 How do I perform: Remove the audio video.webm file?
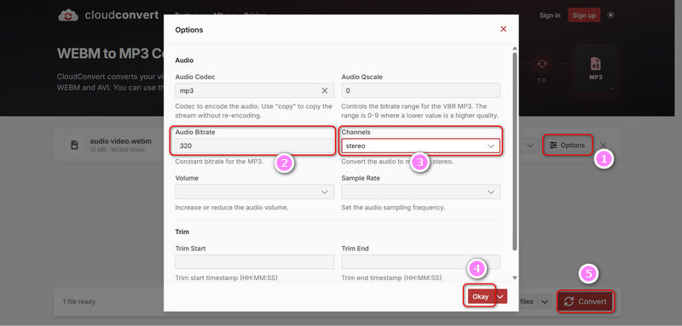tap(604, 145)
